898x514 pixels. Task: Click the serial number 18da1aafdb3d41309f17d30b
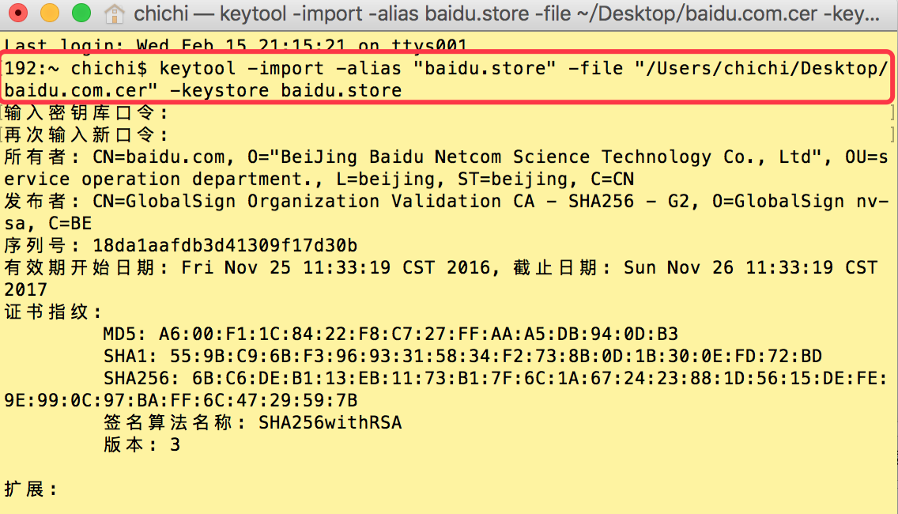(x=225, y=246)
